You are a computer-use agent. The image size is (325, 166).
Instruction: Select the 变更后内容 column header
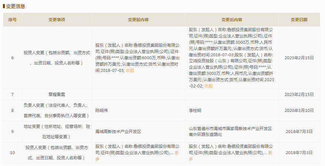pos(232,20)
